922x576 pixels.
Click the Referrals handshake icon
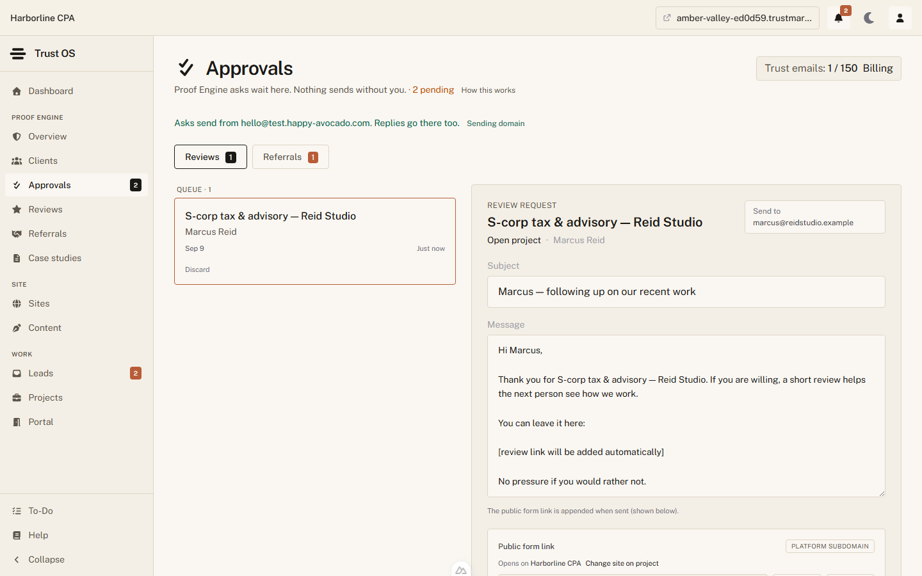(x=17, y=234)
